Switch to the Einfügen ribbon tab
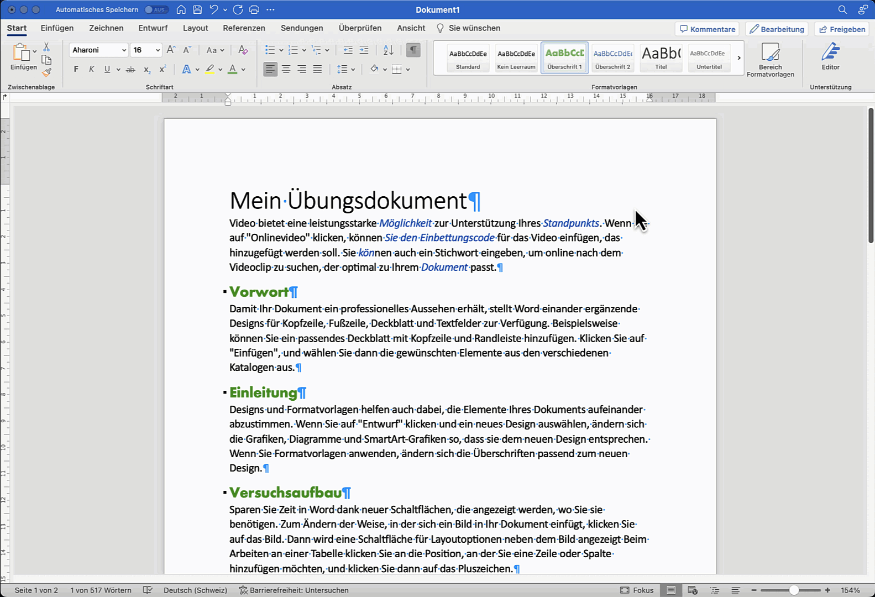Image resolution: width=875 pixels, height=597 pixels. tap(57, 28)
